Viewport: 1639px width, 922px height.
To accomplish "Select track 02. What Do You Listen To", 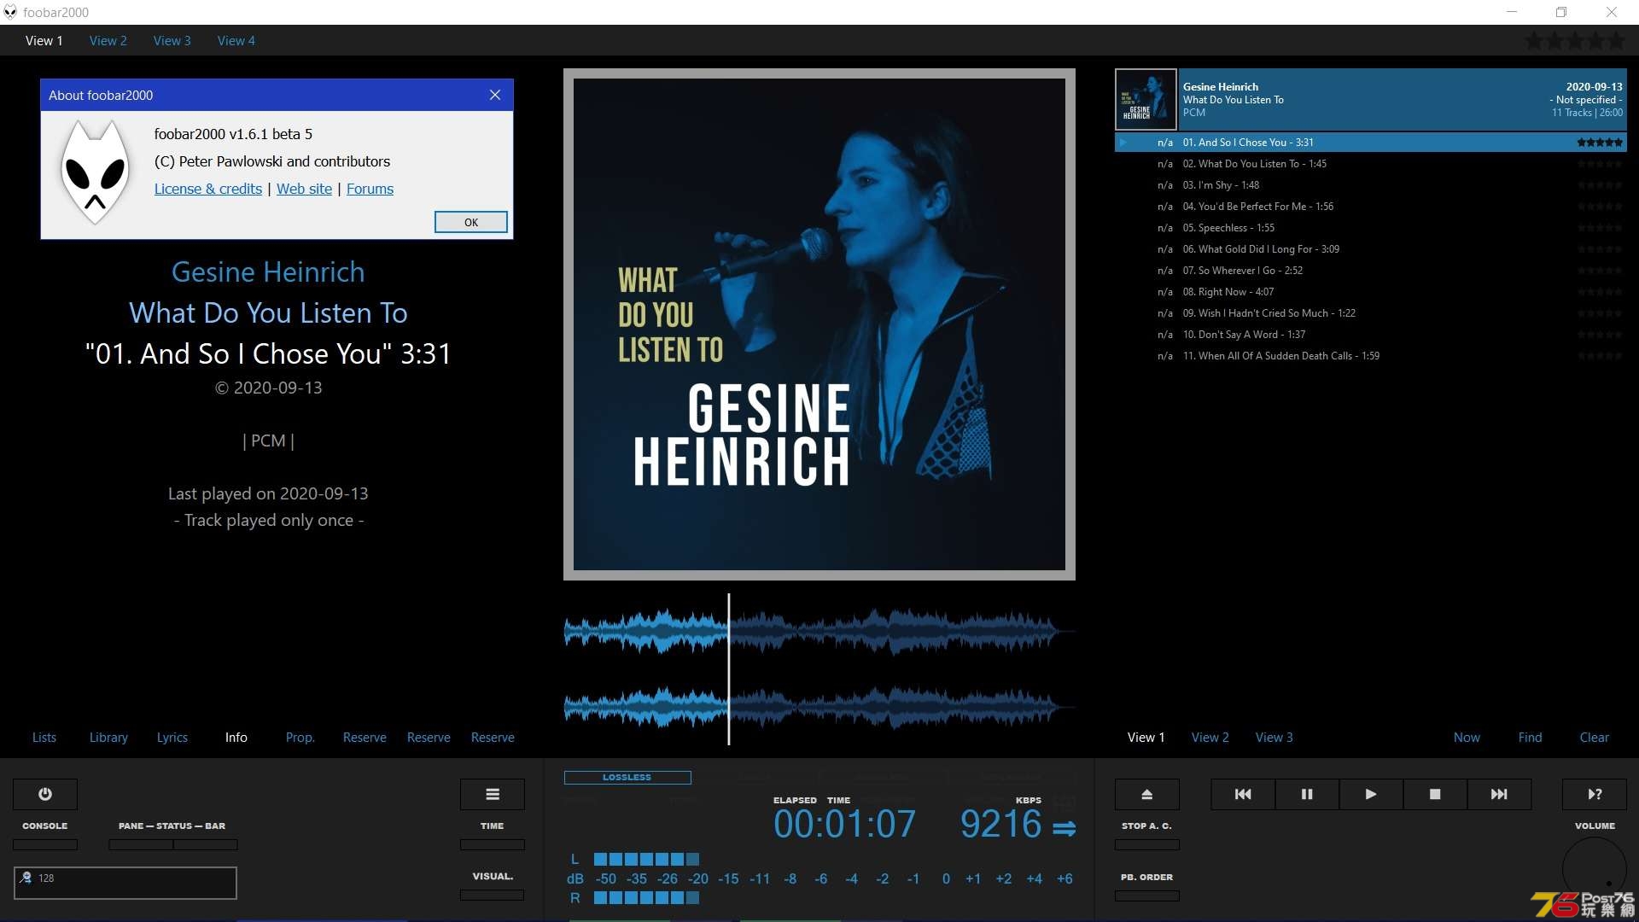I will click(1371, 164).
